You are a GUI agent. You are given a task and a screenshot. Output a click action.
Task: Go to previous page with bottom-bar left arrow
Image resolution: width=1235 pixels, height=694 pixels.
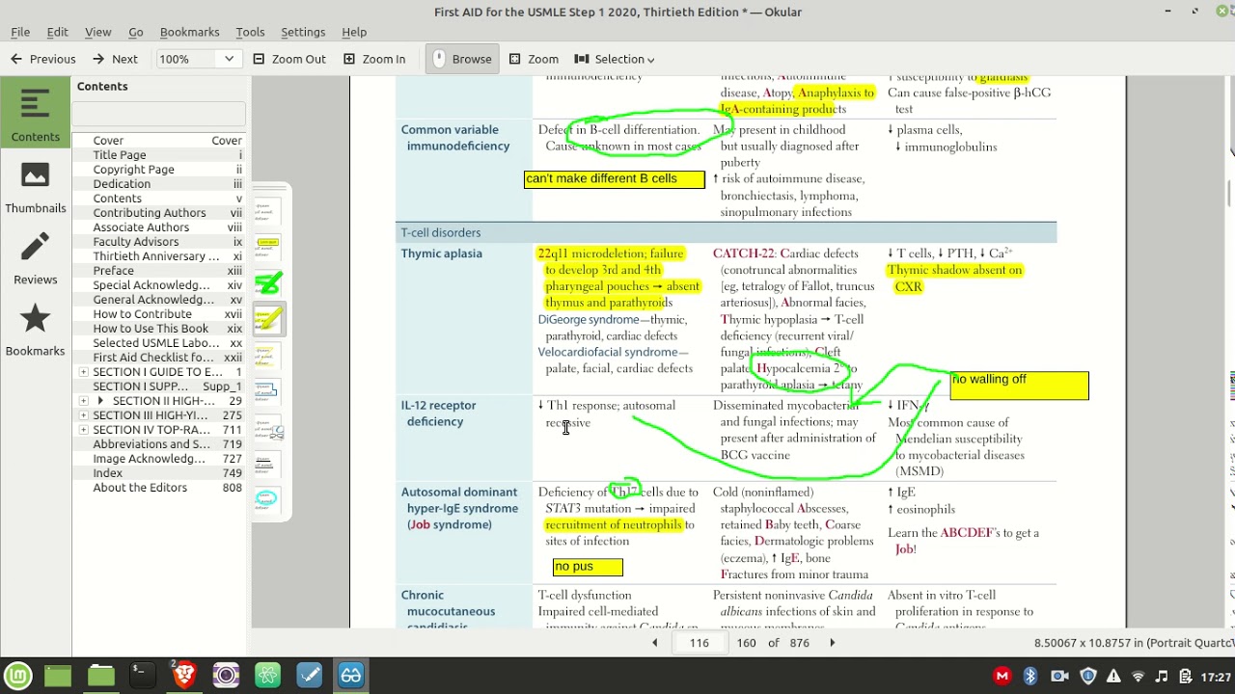654,643
